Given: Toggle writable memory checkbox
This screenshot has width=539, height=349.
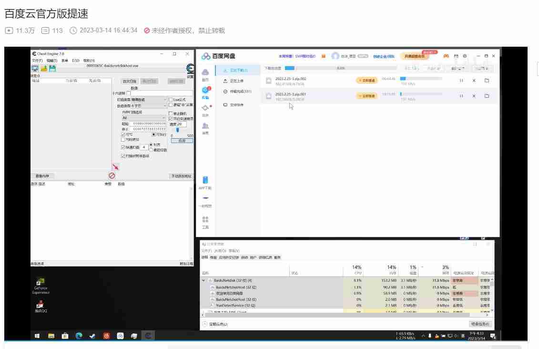Looking at the screenshot, I should tap(123, 135).
